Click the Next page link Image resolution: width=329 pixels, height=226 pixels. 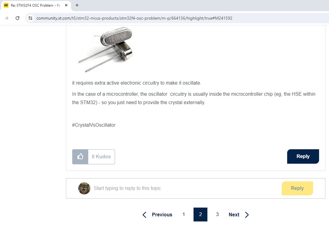point(234,215)
